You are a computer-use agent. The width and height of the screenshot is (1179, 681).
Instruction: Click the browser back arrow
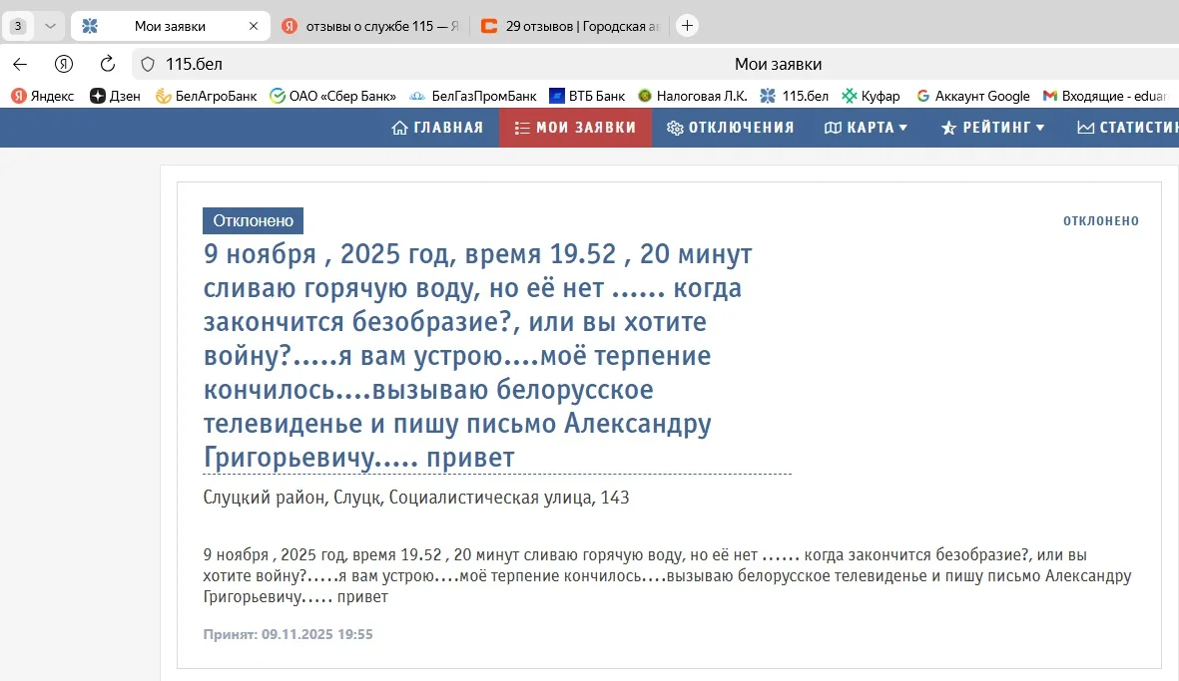[x=20, y=64]
